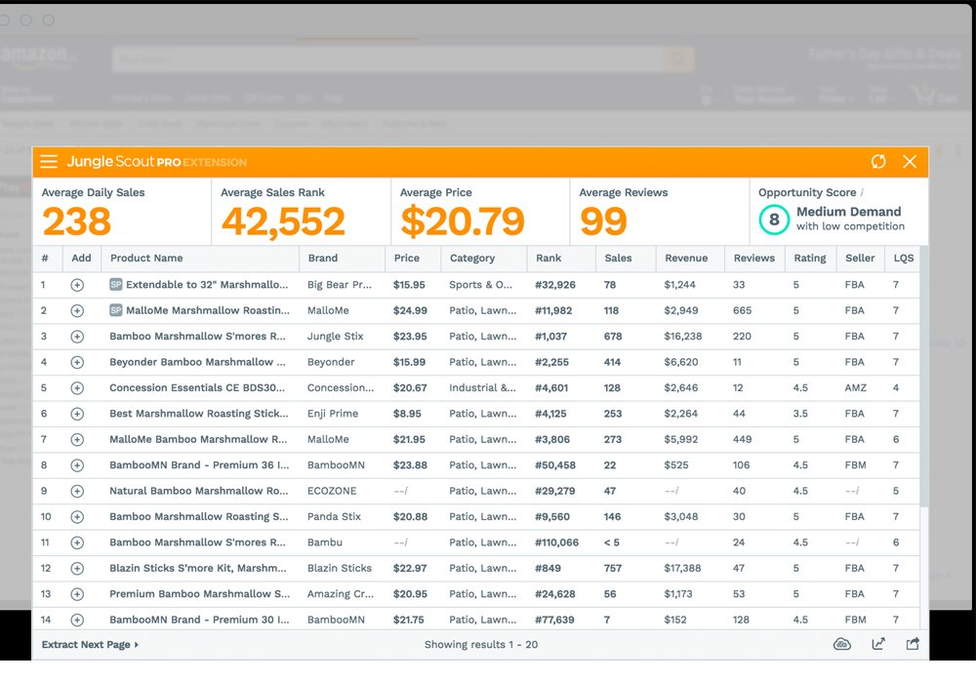Sort table by Product Name column
The image size is (976, 683).
click(146, 259)
